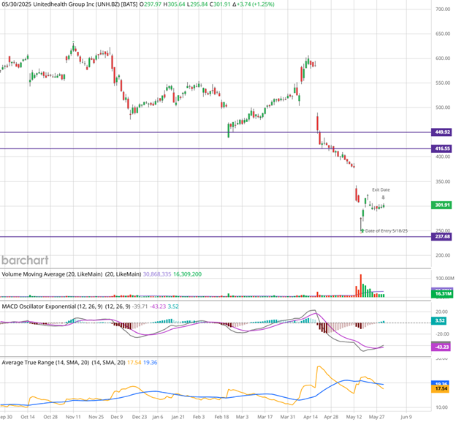The image size is (456, 422).
Task: Click the magenta -43.23 value in MACD title
Action: pos(158,306)
